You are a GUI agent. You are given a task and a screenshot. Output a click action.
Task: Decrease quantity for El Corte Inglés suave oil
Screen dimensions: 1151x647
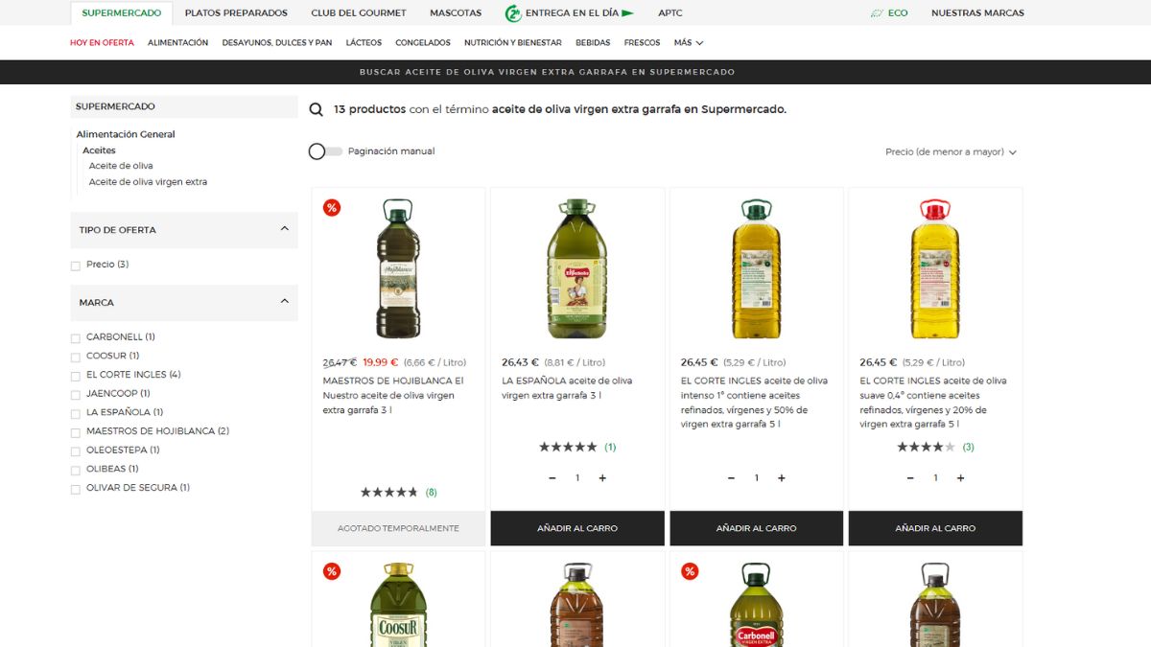point(910,478)
